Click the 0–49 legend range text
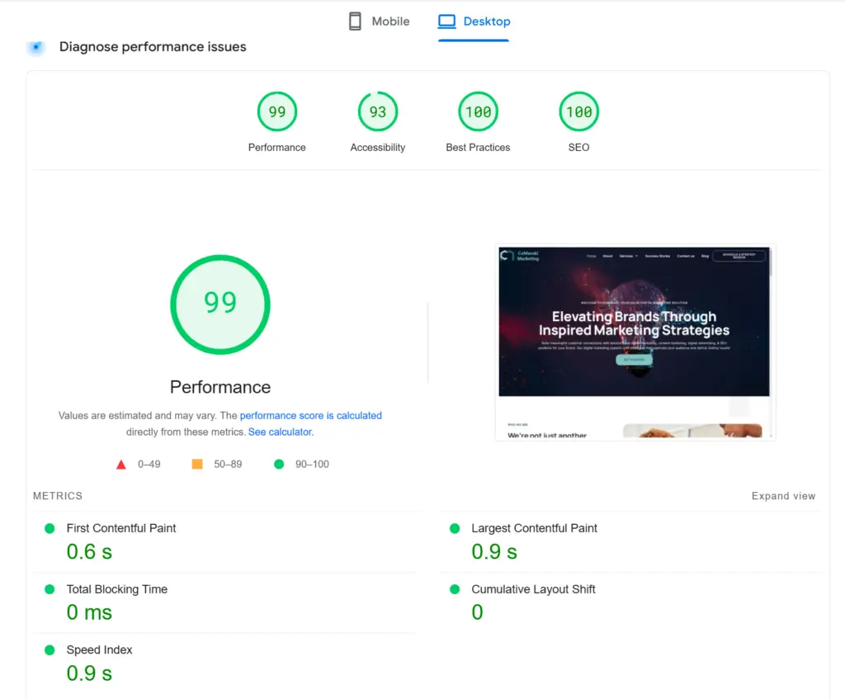The width and height of the screenshot is (845, 699). pyautogui.click(x=149, y=465)
